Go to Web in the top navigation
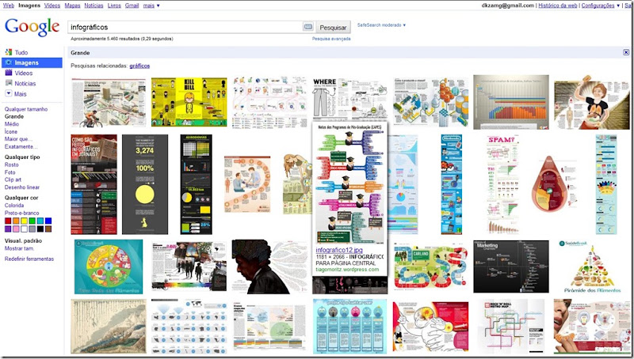 9,6
